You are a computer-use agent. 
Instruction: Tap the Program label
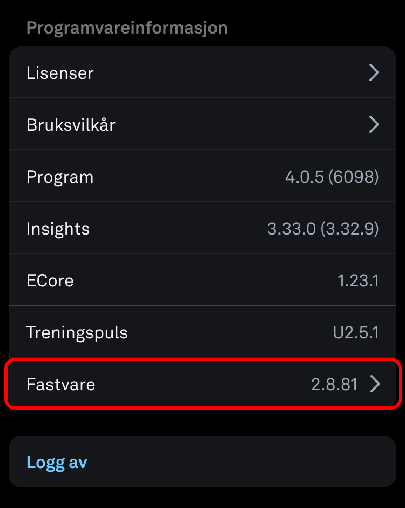(x=60, y=177)
